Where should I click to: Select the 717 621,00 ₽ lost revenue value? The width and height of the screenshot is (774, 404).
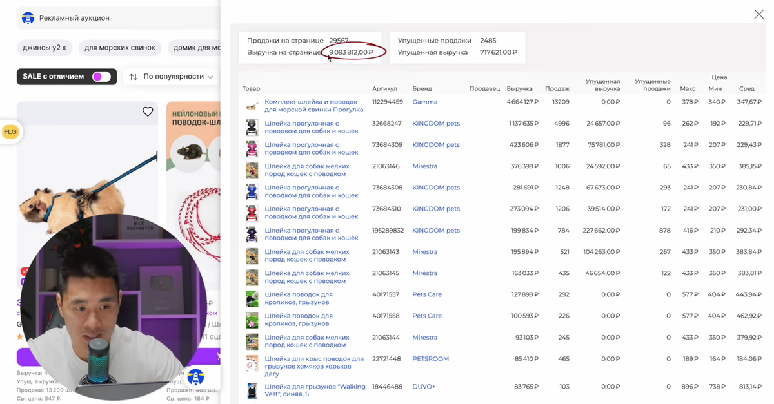coord(499,52)
